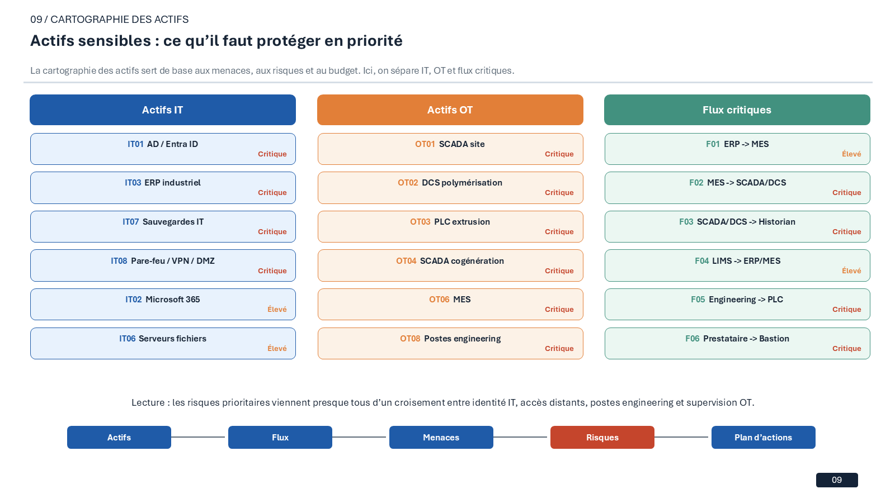
Task: Click the OT04 SCADA cogénération card
Action: pyautogui.click(x=450, y=265)
